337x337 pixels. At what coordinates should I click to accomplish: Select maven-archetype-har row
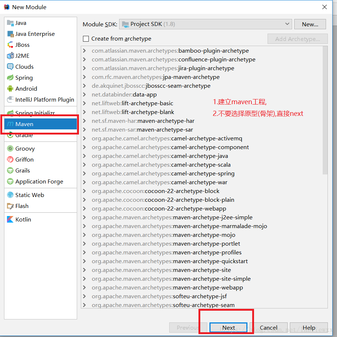[202, 121]
